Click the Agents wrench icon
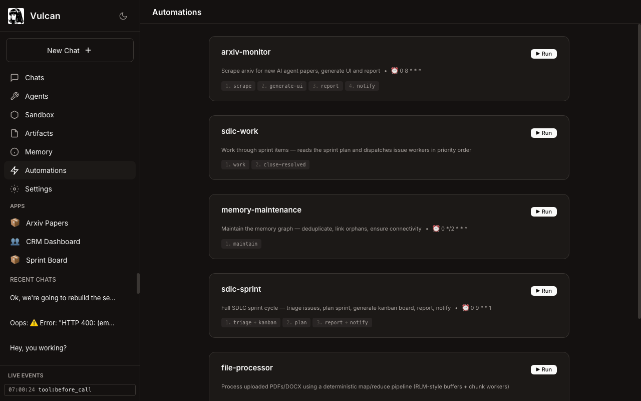Screen dimensions: 641x401 point(15,96)
